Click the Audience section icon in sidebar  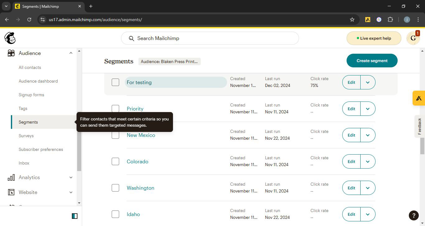pos(11,53)
